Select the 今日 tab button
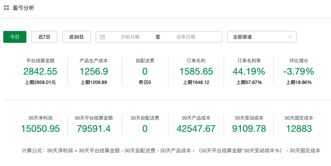 [x=15, y=37]
